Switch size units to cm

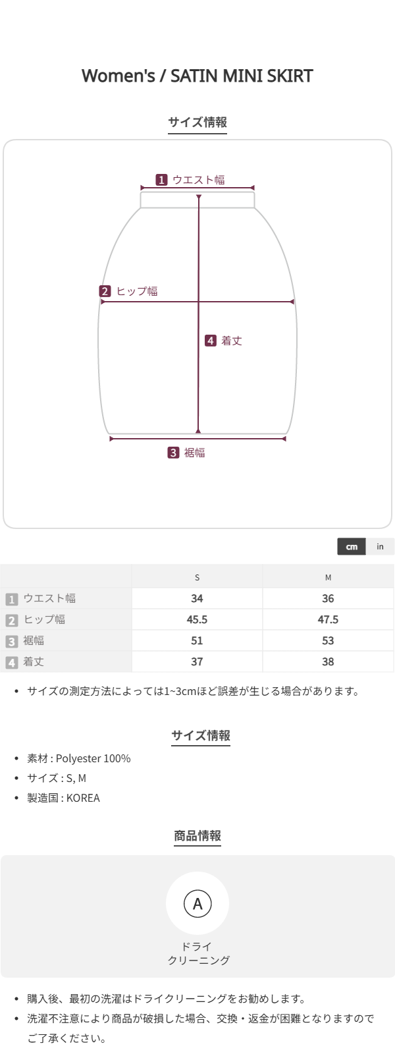(x=352, y=547)
